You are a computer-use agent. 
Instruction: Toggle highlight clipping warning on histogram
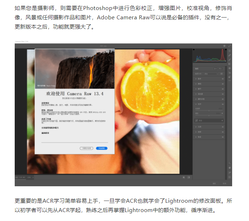[x=226, y=49]
